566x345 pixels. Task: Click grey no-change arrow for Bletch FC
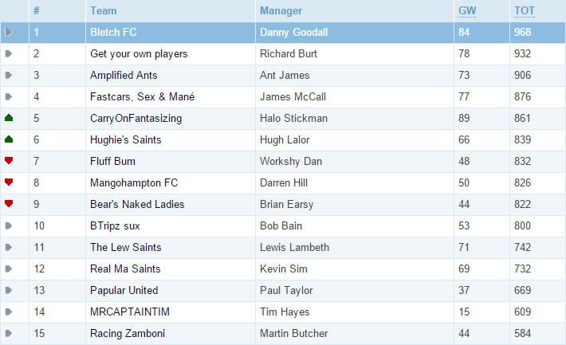click(9, 32)
